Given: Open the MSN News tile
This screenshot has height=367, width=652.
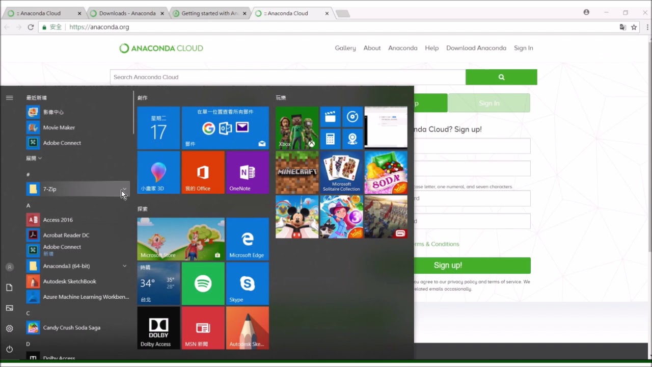Looking at the screenshot, I should tap(203, 328).
